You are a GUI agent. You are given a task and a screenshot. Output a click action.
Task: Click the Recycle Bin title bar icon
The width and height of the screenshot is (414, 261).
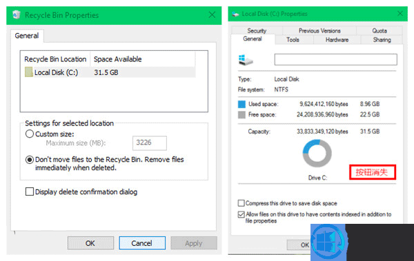pyautogui.click(x=17, y=14)
